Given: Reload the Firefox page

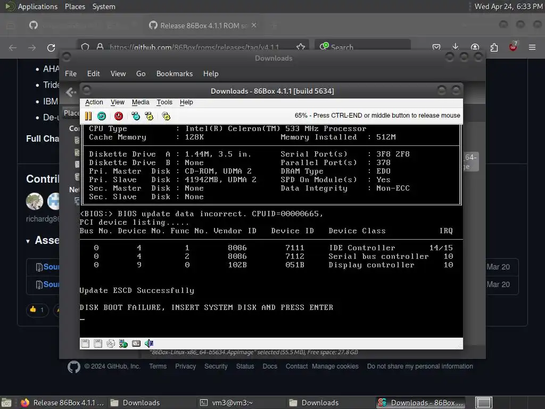Looking at the screenshot, I should tap(51, 47).
